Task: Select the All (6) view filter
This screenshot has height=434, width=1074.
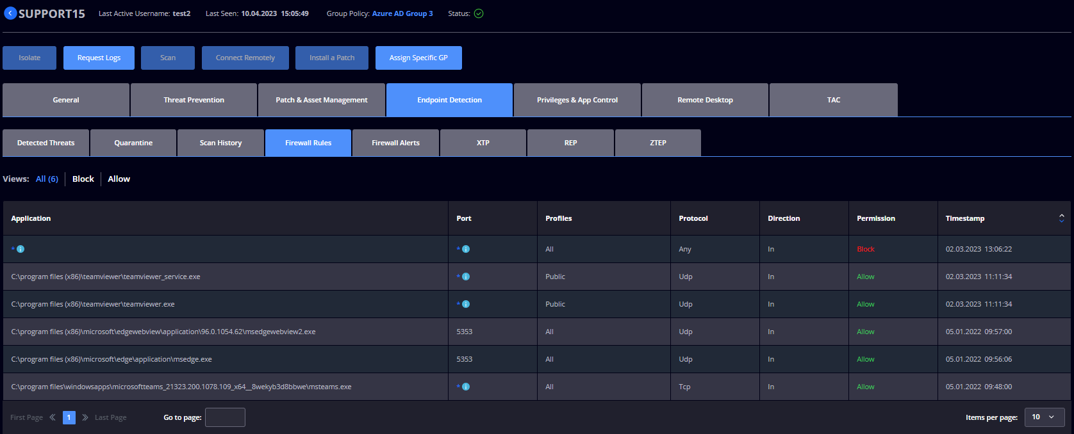Action: pos(47,179)
